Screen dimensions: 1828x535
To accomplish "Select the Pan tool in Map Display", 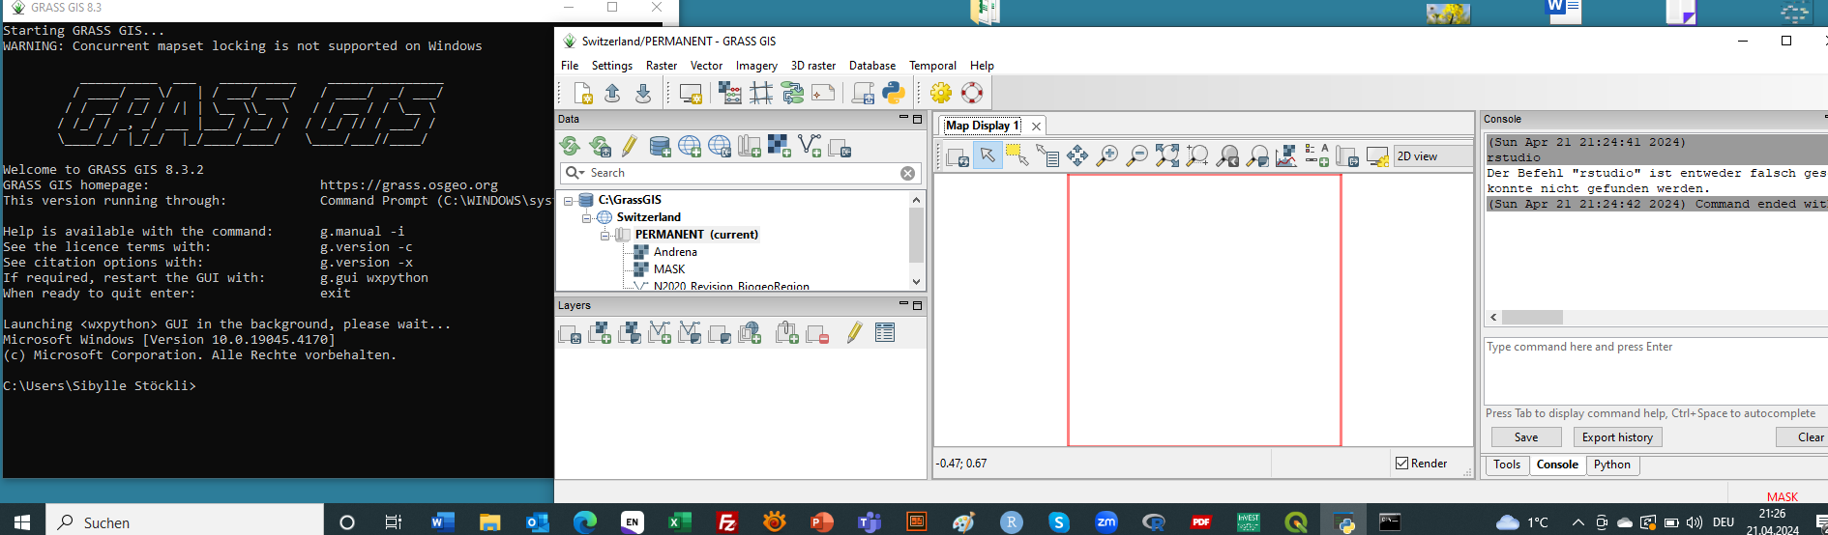I will pos(1077,155).
